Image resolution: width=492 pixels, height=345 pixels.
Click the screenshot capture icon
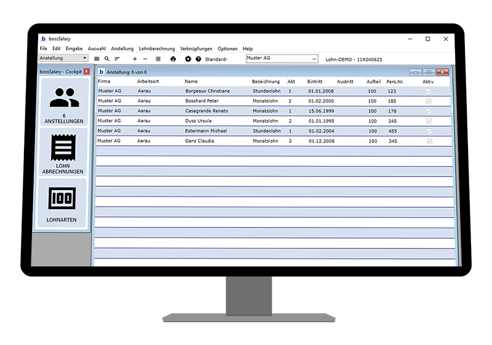tap(158, 58)
